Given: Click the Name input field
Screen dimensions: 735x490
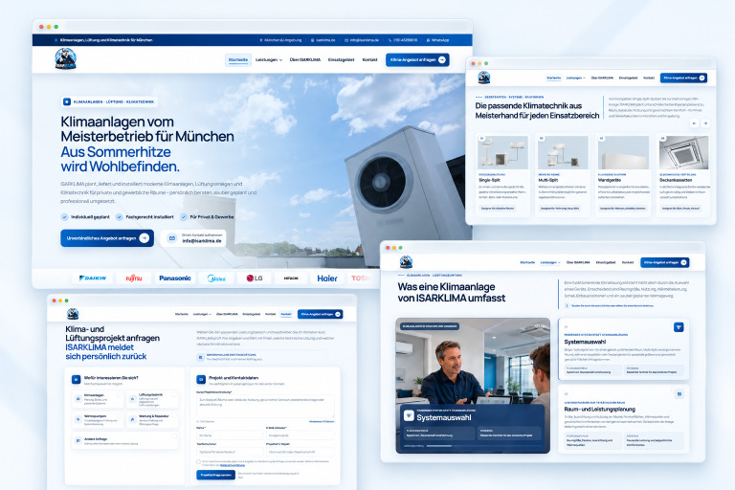Looking at the screenshot, I should (x=230, y=435).
